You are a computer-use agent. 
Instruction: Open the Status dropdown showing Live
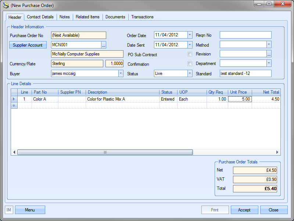click(190, 73)
